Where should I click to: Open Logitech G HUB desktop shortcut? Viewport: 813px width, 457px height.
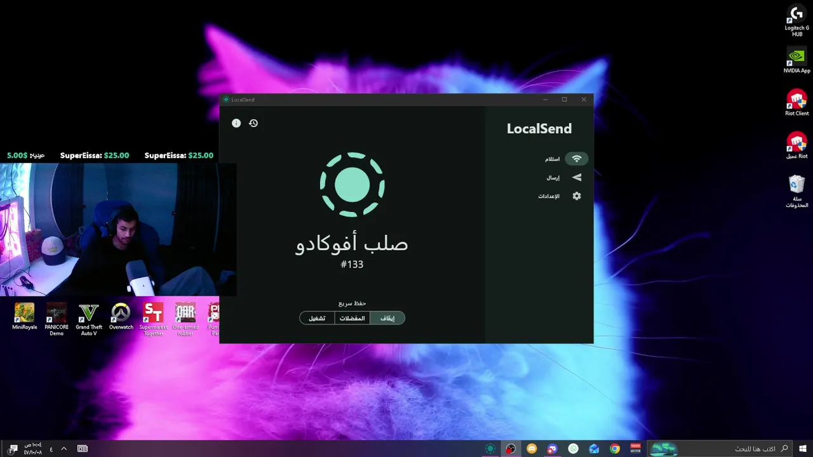pos(796,22)
